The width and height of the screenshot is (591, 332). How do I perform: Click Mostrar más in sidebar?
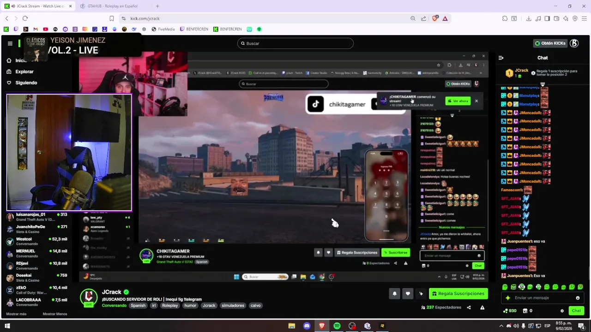pyautogui.click(x=16, y=314)
